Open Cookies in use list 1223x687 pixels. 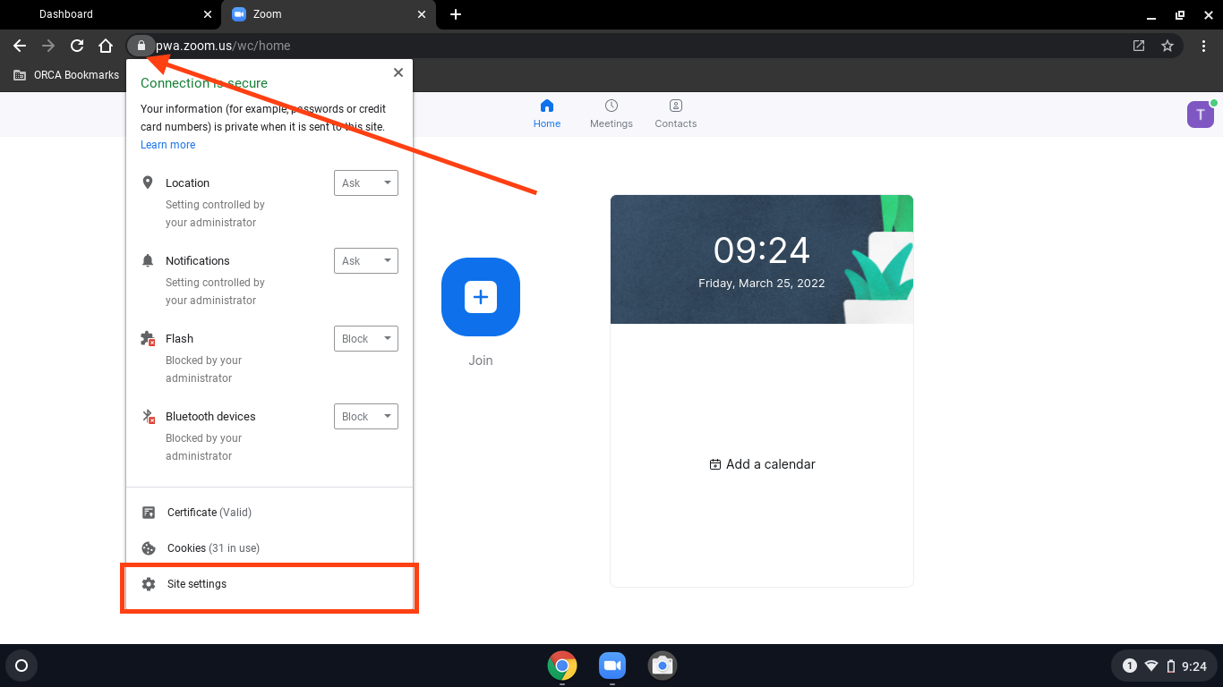click(x=269, y=548)
